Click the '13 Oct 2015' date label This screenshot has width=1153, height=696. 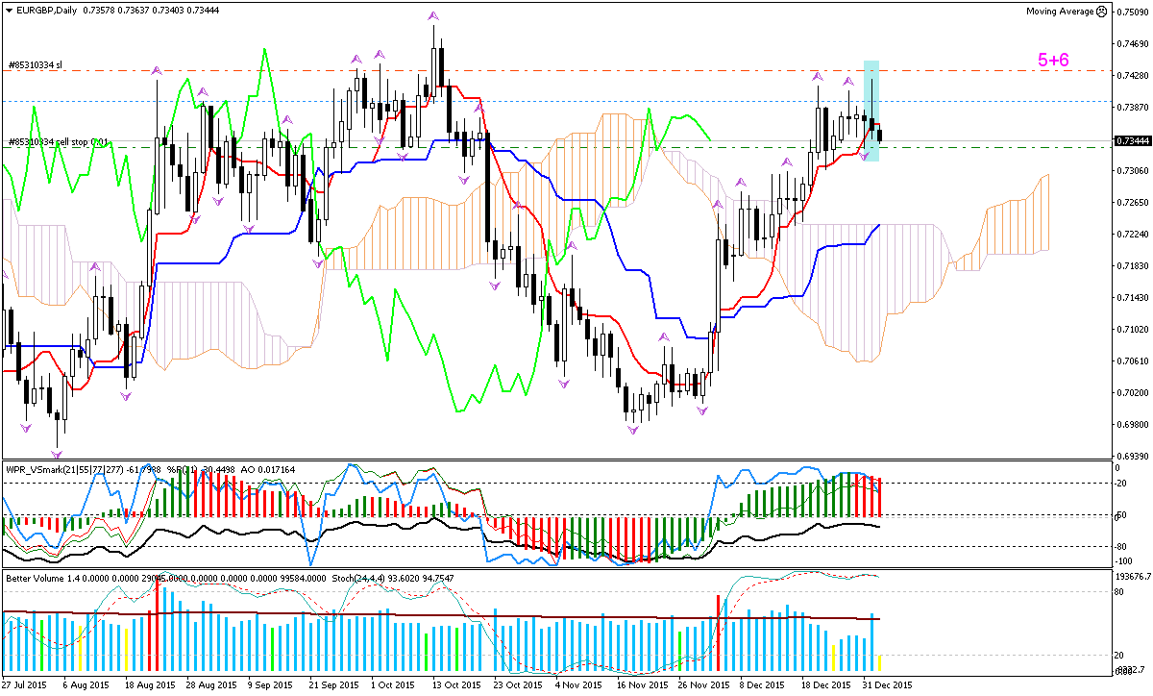pos(455,685)
